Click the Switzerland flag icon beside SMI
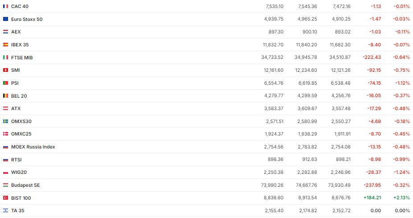This screenshot has width=413, height=218. pyautogui.click(x=5, y=70)
